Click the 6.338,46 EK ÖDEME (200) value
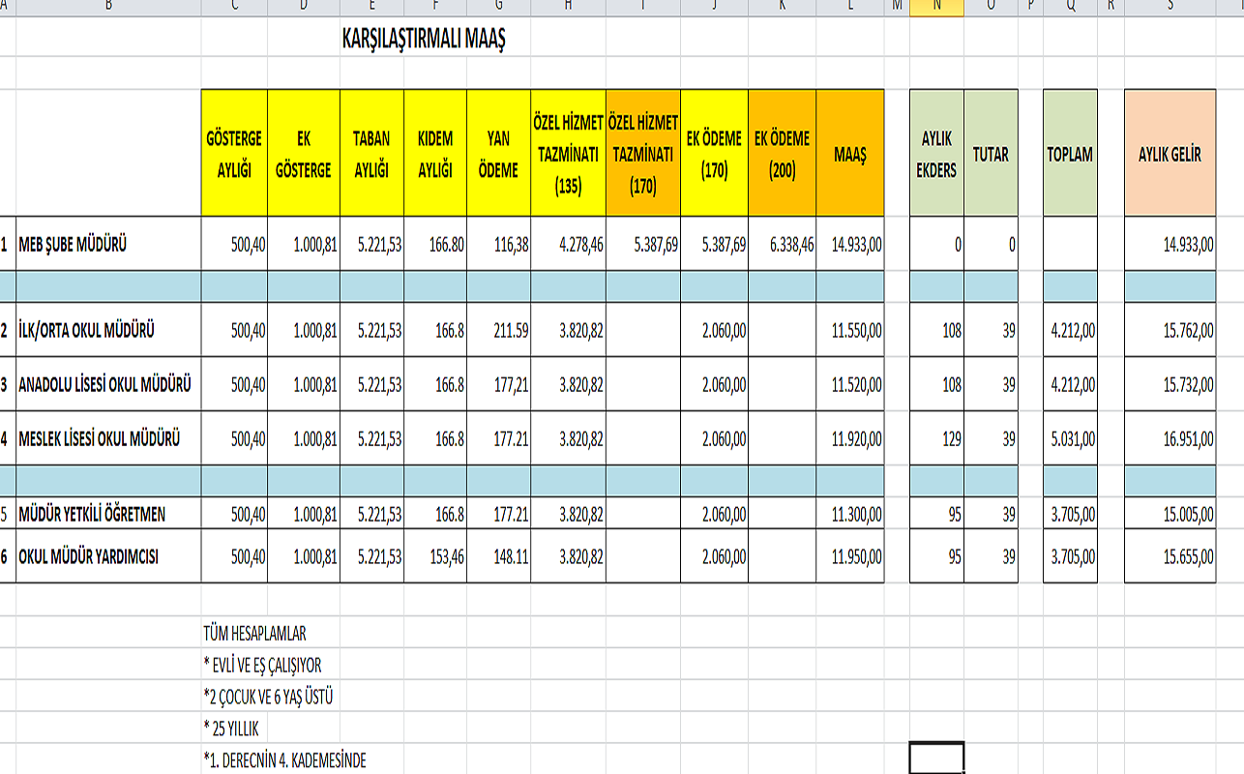This screenshot has height=774, width=1244. click(782, 245)
